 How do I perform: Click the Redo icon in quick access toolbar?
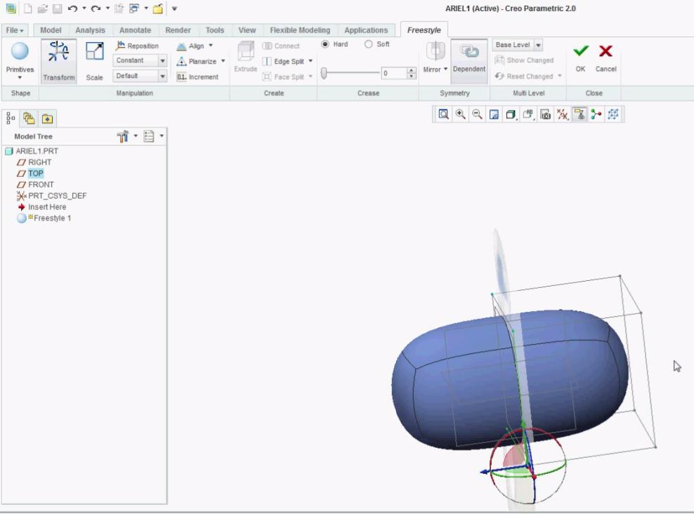point(96,8)
